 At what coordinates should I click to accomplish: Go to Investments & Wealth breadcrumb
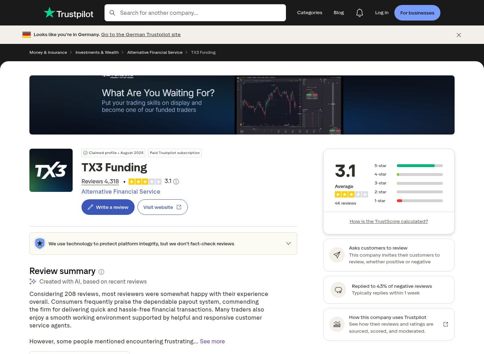[97, 52]
